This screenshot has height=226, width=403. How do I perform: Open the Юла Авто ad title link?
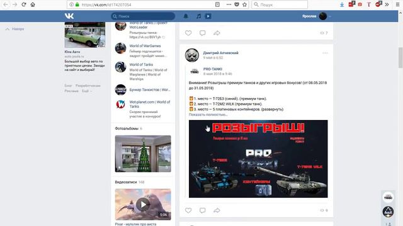click(x=72, y=51)
